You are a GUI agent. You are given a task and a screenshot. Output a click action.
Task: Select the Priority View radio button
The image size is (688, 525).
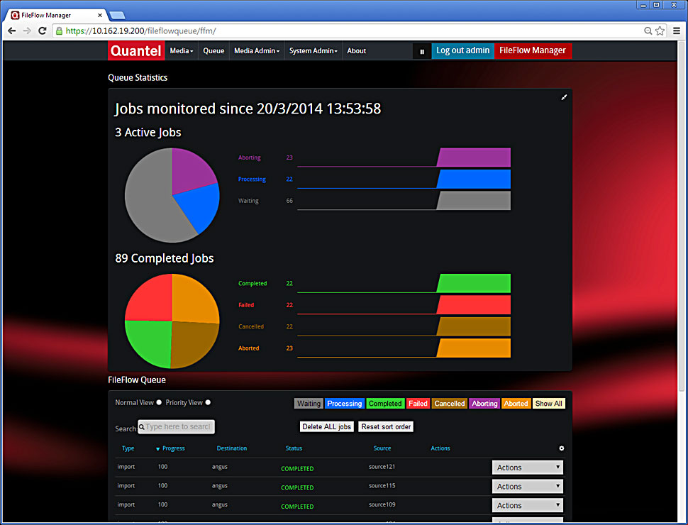208,402
